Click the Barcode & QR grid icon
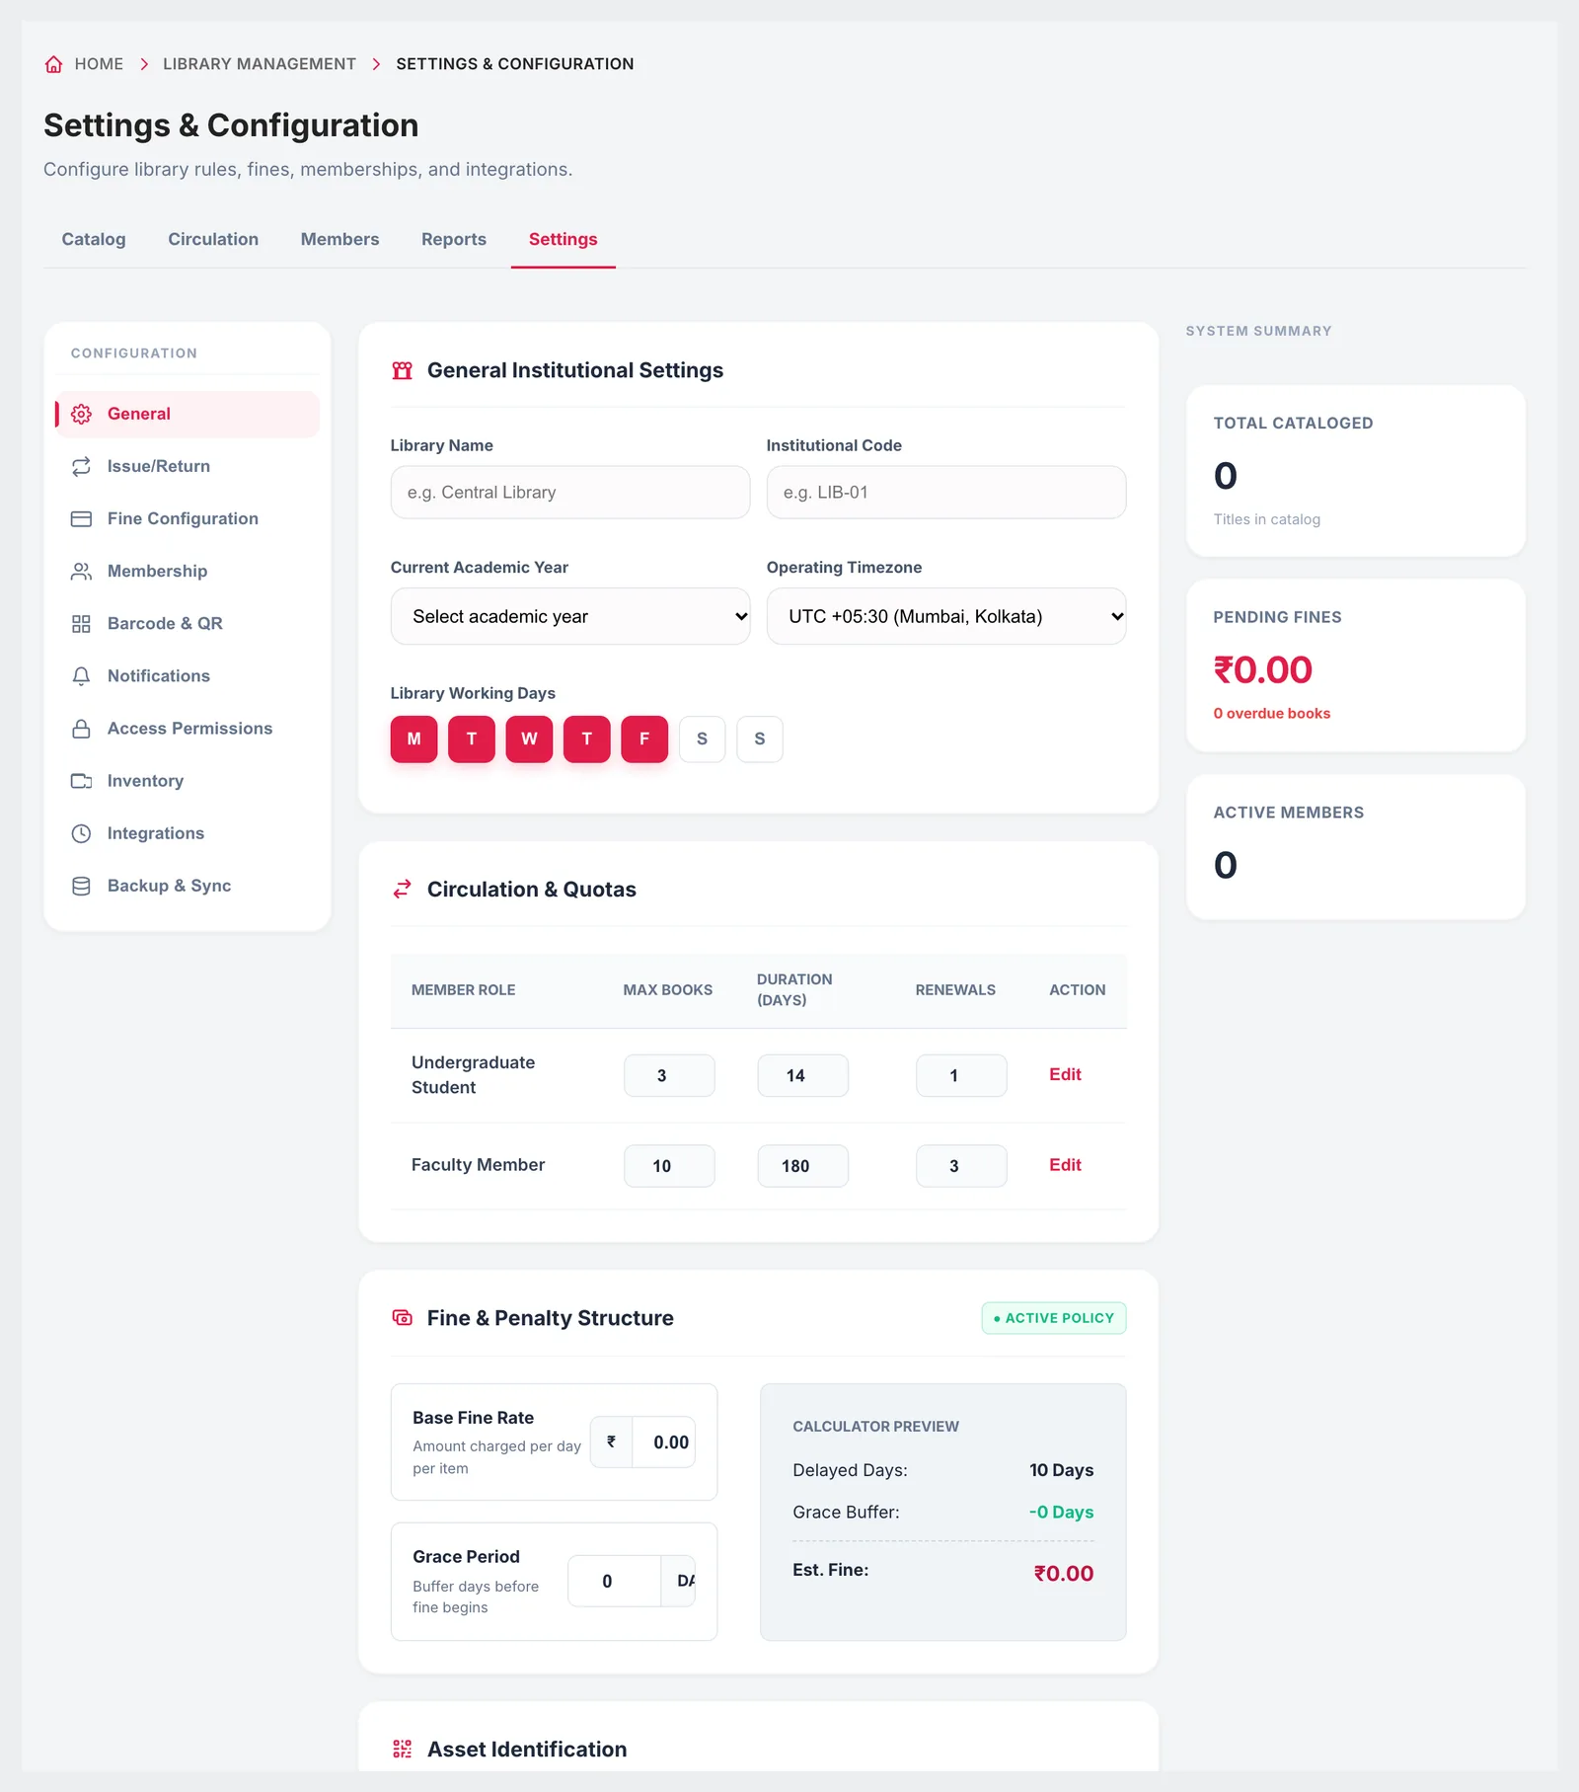The height and width of the screenshot is (1792, 1579). 82,624
